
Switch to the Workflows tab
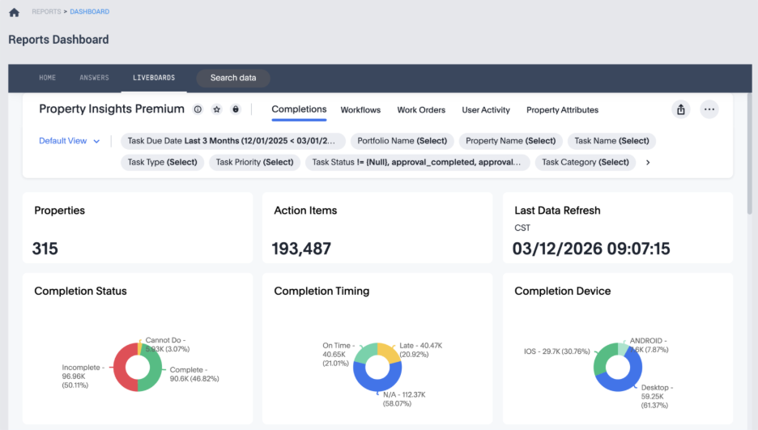(x=360, y=110)
